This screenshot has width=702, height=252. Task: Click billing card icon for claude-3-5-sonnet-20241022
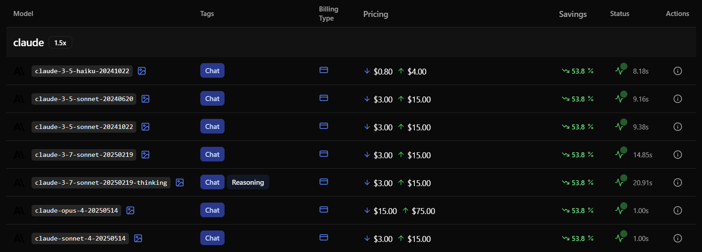pyautogui.click(x=324, y=126)
